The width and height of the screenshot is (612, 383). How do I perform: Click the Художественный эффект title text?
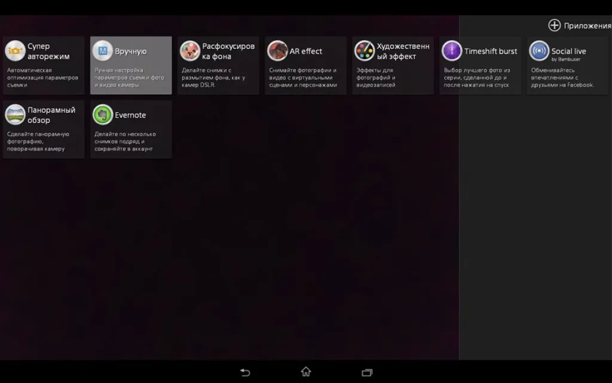pyautogui.click(x=403, y=51)
